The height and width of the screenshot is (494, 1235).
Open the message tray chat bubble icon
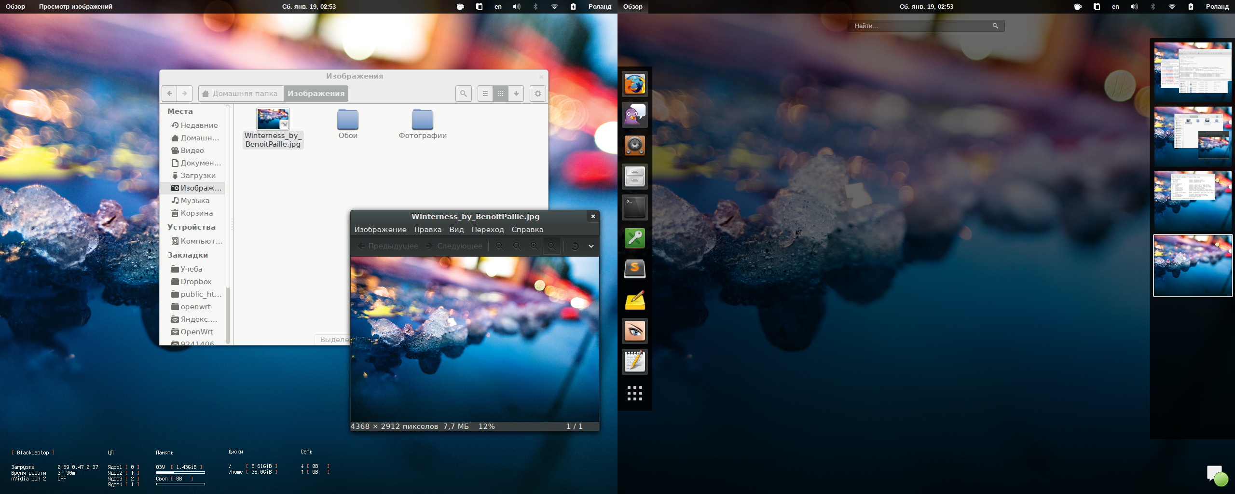point(1217,475)
